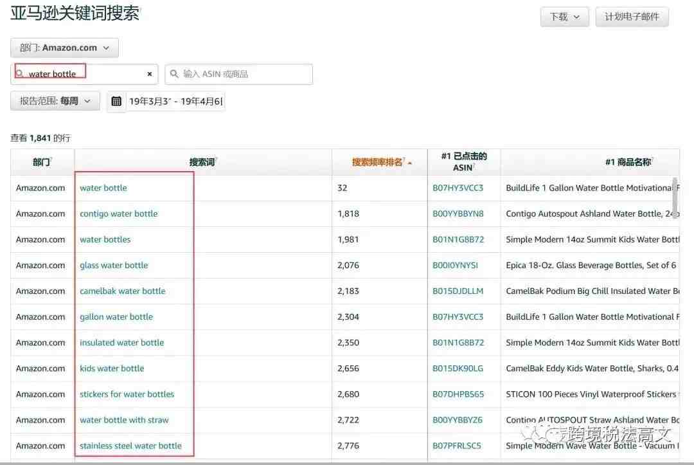Open ASIN B00I0YNYSI link
Viewport: 694px width, 465px height.
[x=455, y=265]
